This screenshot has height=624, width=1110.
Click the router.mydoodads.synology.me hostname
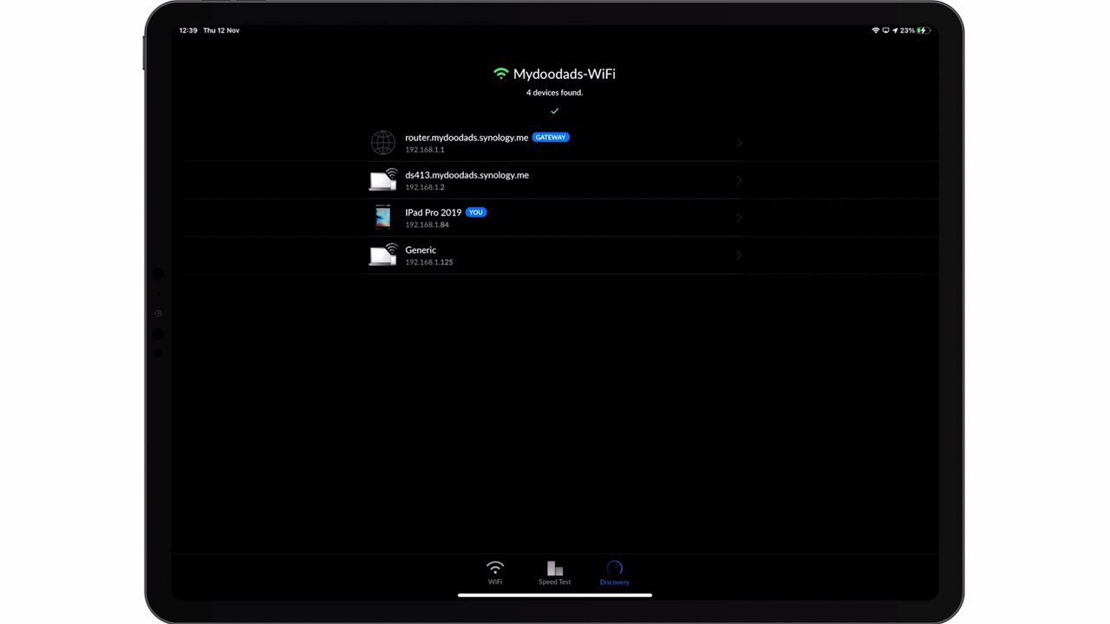coord(467,138)
